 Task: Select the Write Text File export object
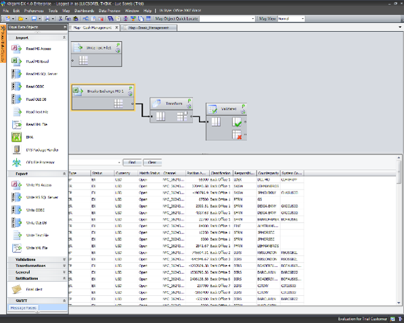point(30,235)
